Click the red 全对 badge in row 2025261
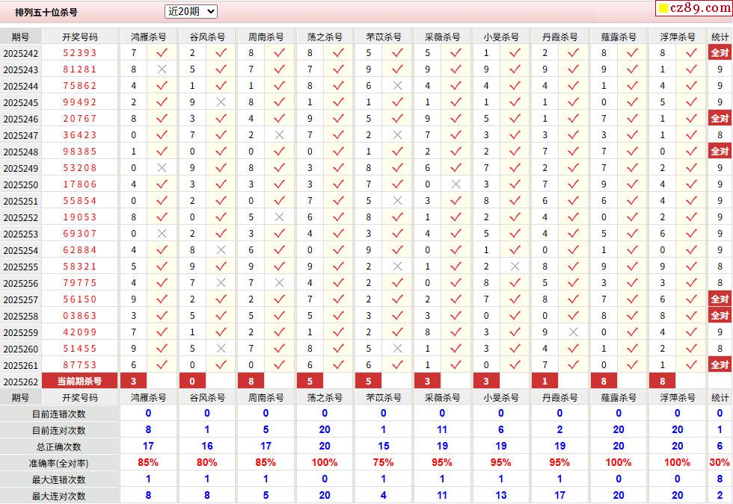Image resolution: width=733 pixels, height=504 pixels. 720,365
